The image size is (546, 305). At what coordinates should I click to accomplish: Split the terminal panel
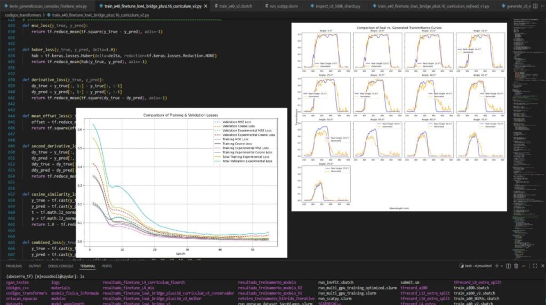click(x=508, y=266)
